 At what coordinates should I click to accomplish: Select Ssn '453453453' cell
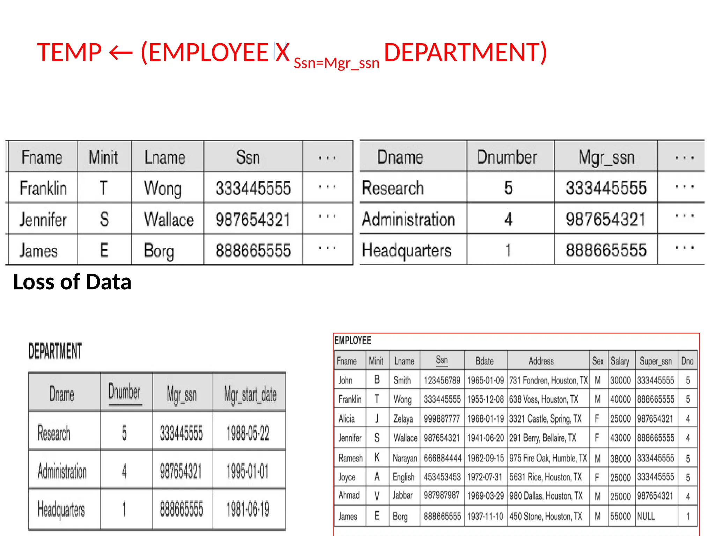(442, 477)
